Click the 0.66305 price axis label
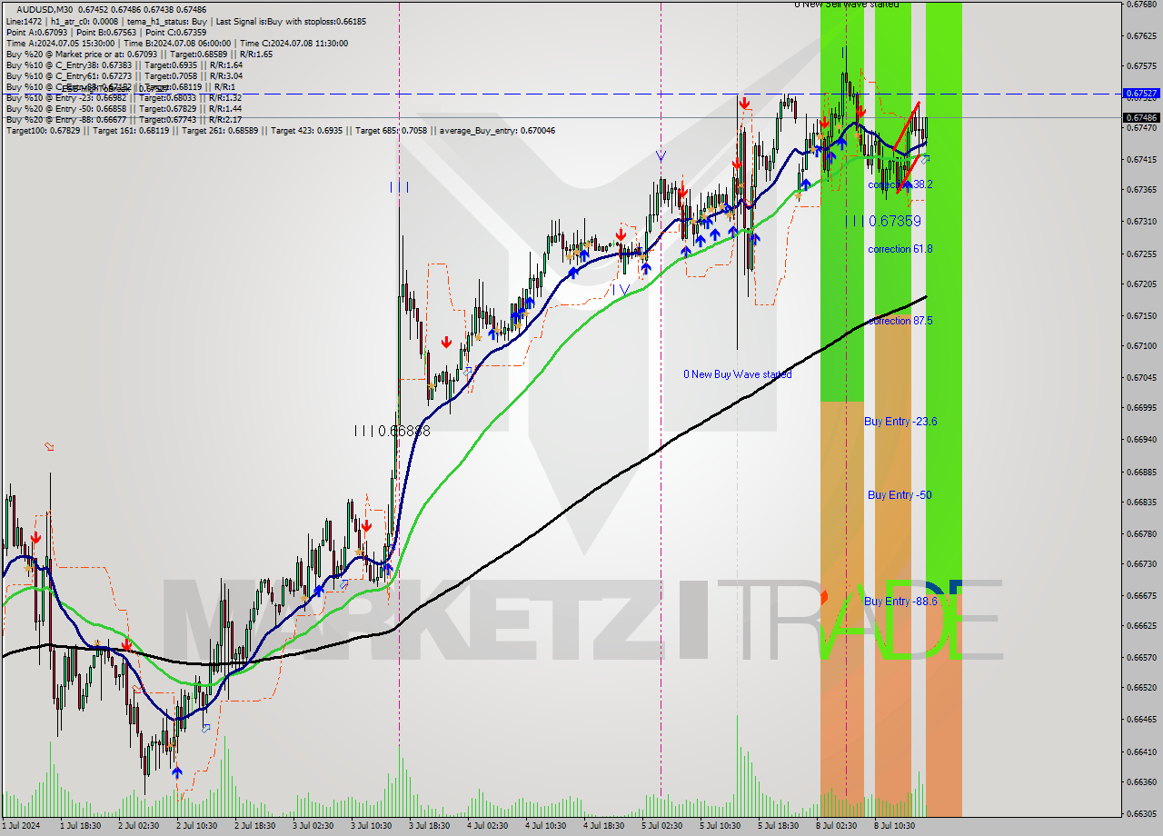 coord(1141,813)
